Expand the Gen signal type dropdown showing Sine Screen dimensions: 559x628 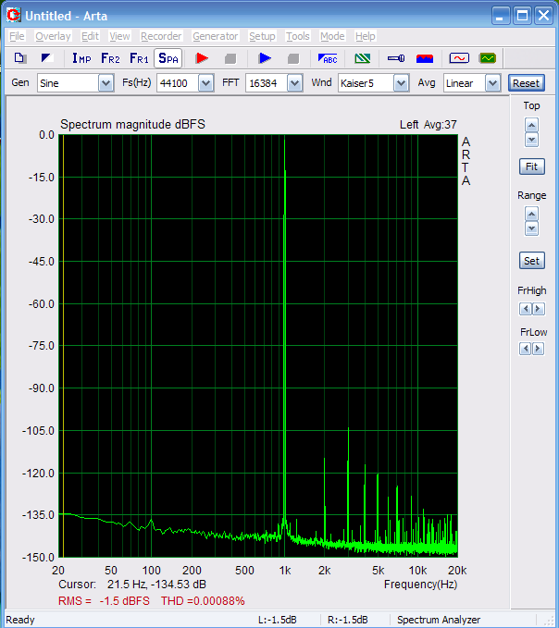106,83
